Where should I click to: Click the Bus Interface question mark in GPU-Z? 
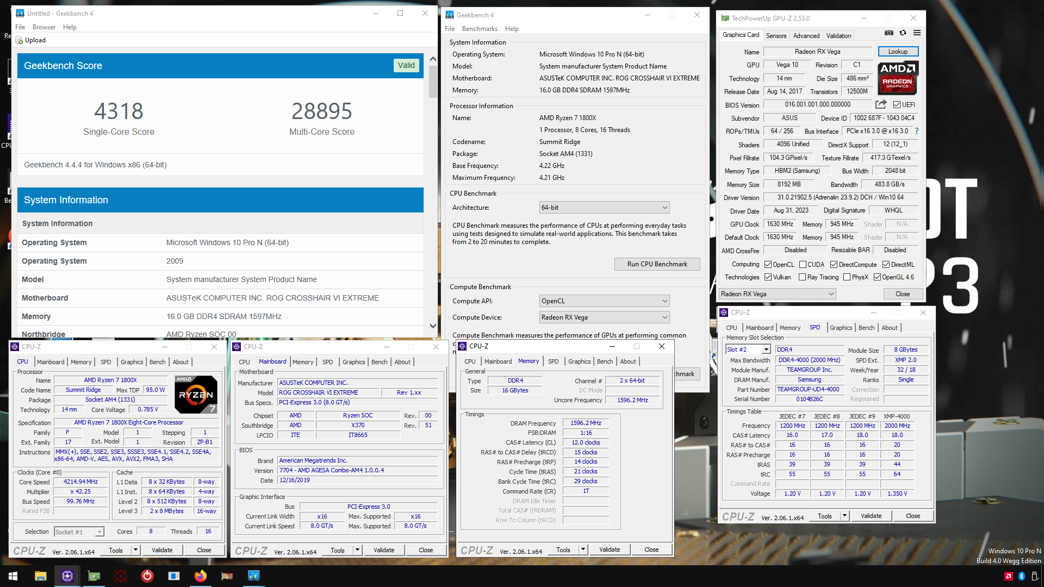pos(917,131)
